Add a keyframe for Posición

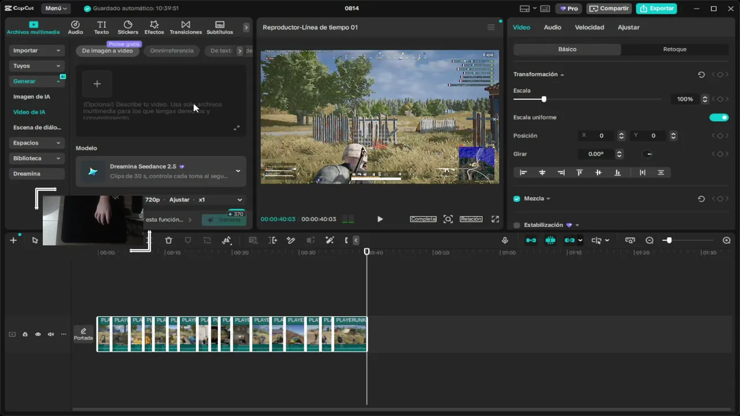720,136
